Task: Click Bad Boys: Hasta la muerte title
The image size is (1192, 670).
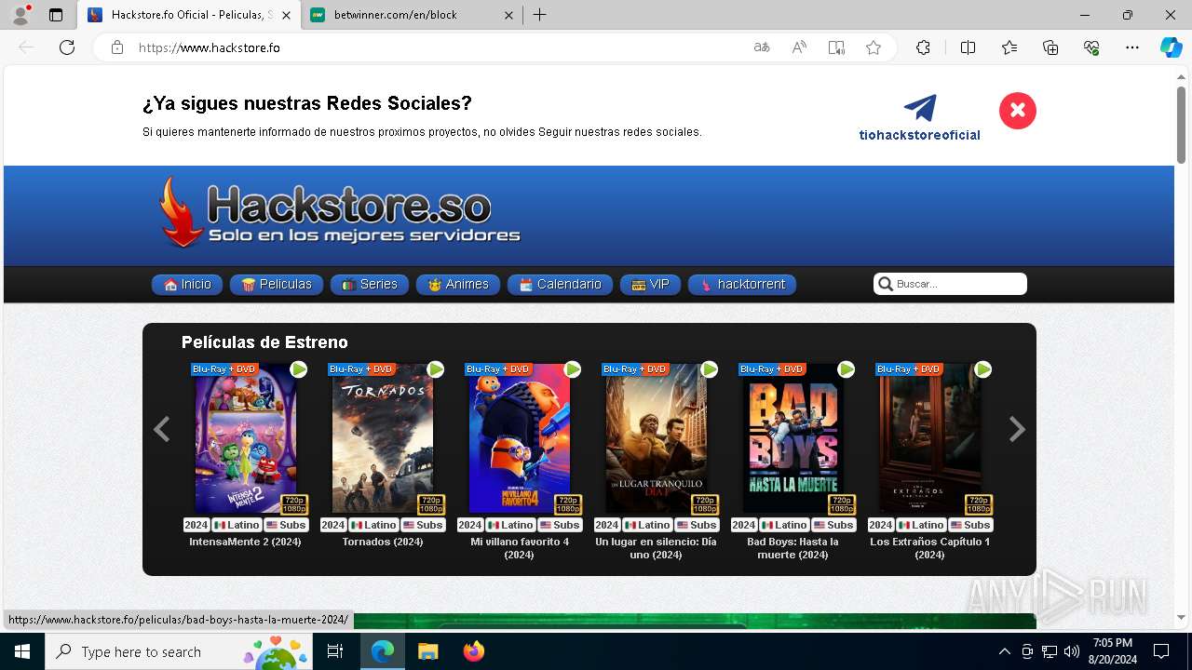Action: pos(793,548)
